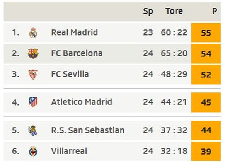Click the Atletico Madrid club crest

33,102
